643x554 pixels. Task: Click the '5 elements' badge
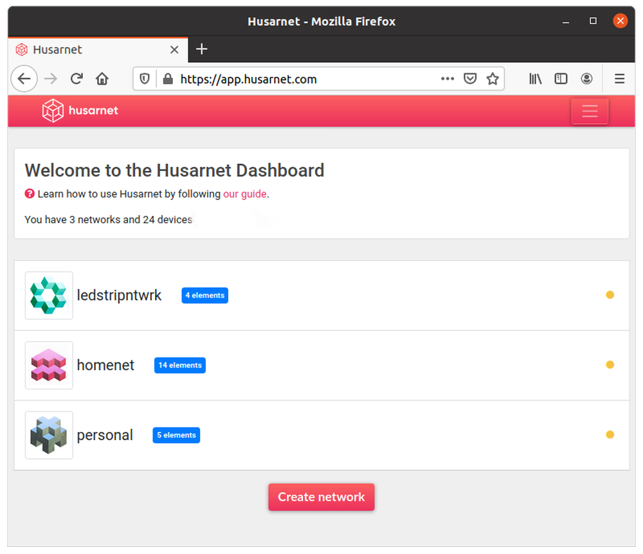(176, 435)
